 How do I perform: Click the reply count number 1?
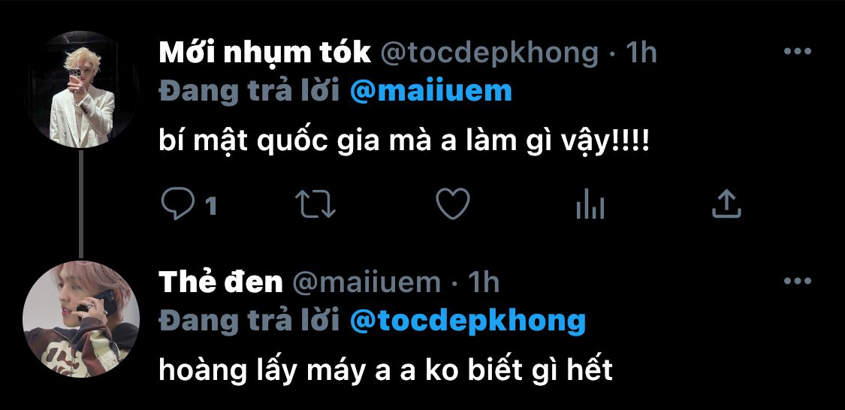(211, 205)
